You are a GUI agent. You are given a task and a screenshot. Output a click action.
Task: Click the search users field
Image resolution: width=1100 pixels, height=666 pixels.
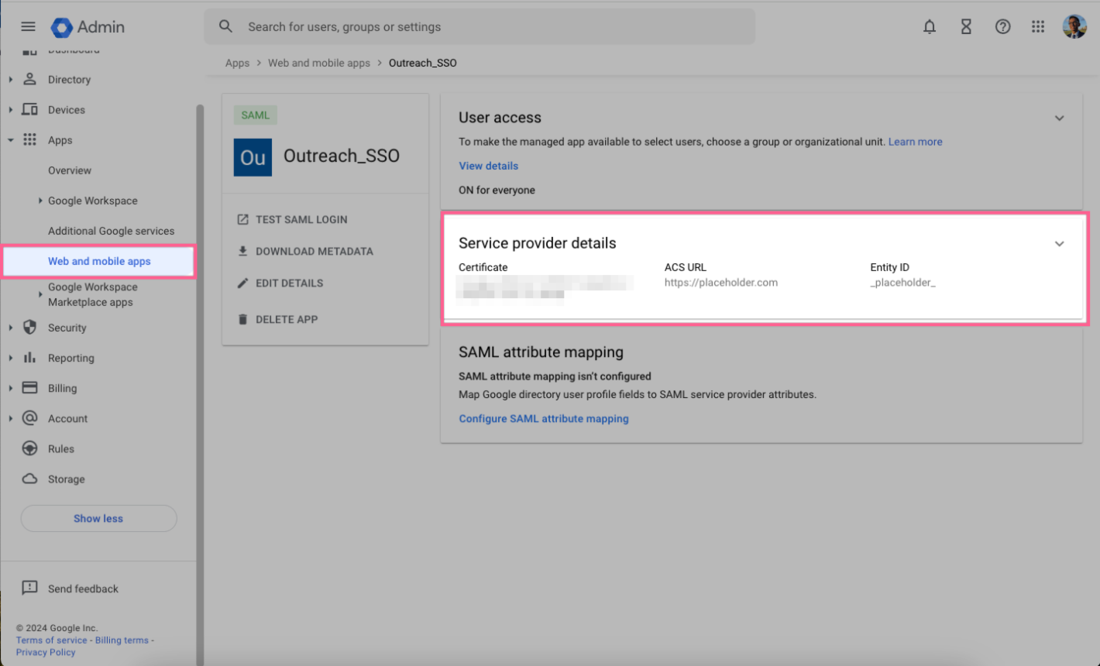tap(479, 26)
